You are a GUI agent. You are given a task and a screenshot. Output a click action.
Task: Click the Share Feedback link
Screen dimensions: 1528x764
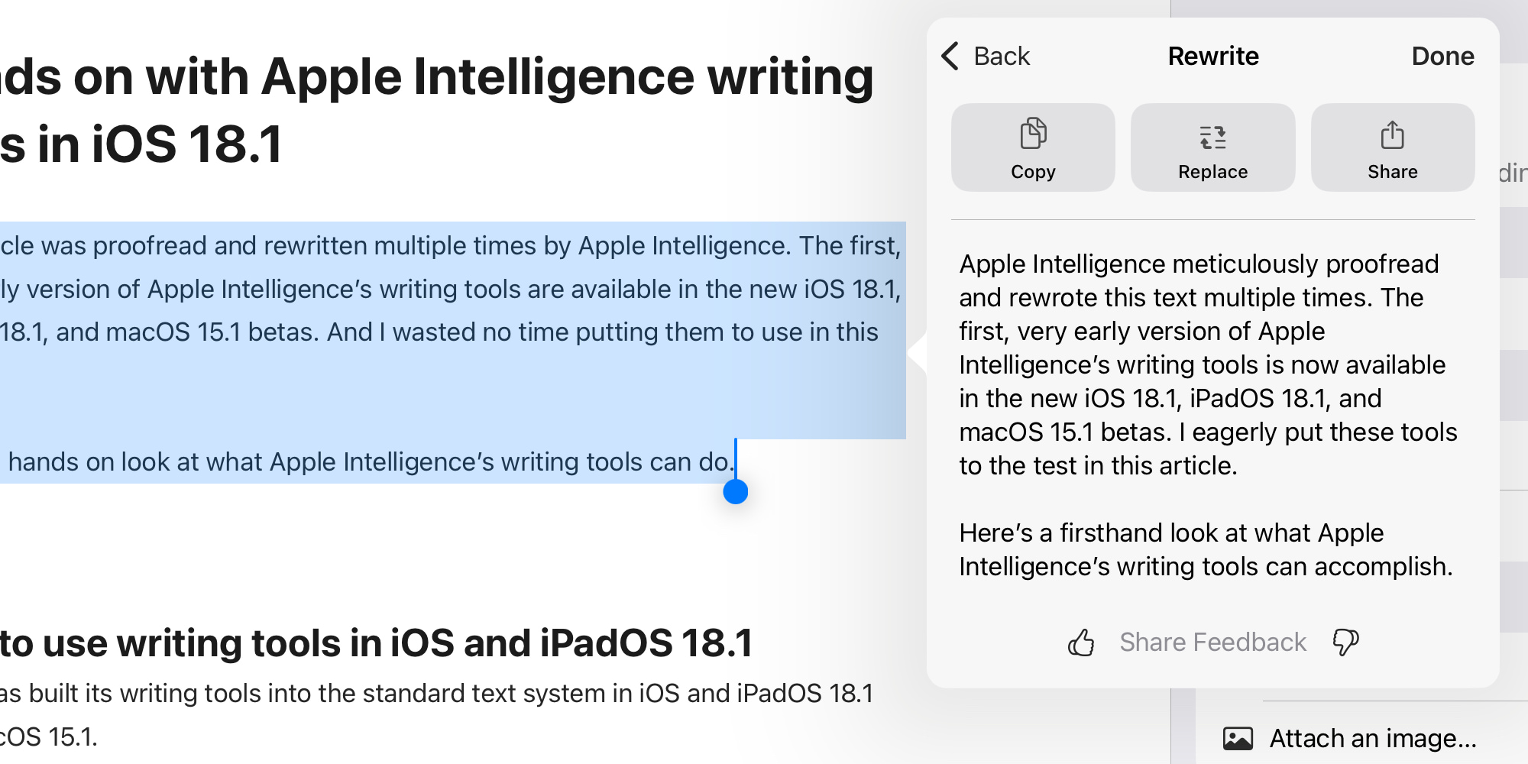1213,642
